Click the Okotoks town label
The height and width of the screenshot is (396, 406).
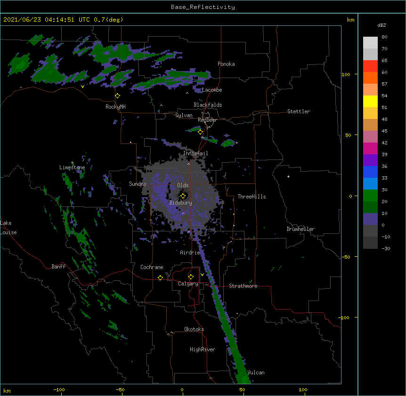click(x=194, y=329)
